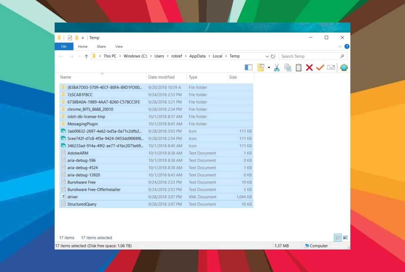Viewport: 405px width, 272px height.
Task: Select Local in the address path
Action: coord(217,56)
